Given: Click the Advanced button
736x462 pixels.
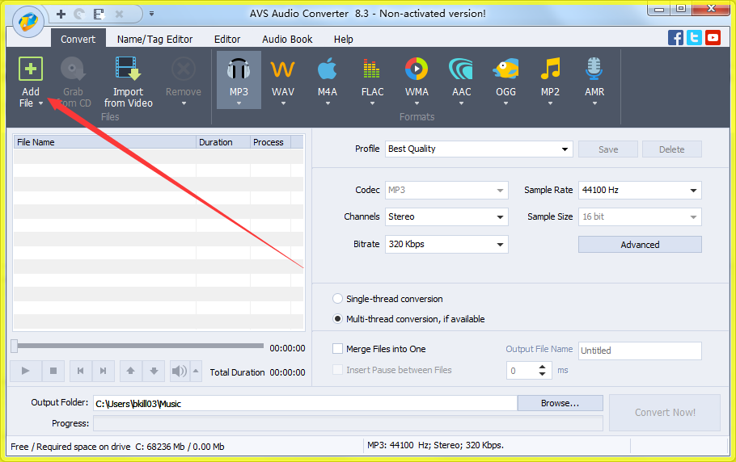Looking at the screenshot, I should [640, 245].
